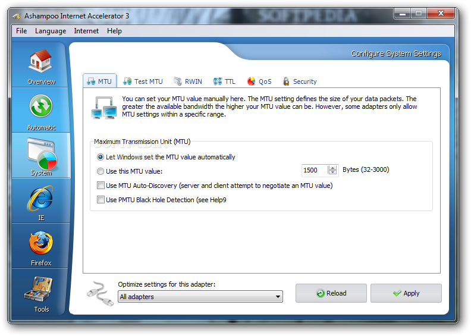Minimize the Ashampoo Internet Accelerator window
The height and width of the screenshot is (336, 471).
pos(403,13)
